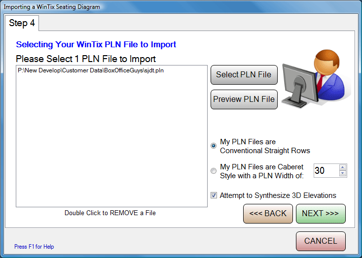362x258 pixels.
Task: Click the user-at-computer illustration icon
Action: pyautogui.click(x=316, y=78)
